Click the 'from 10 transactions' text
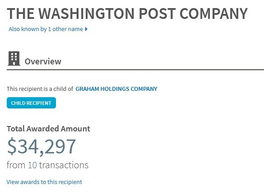This screenshot has height=193, width=264. (x=47, y=165)
